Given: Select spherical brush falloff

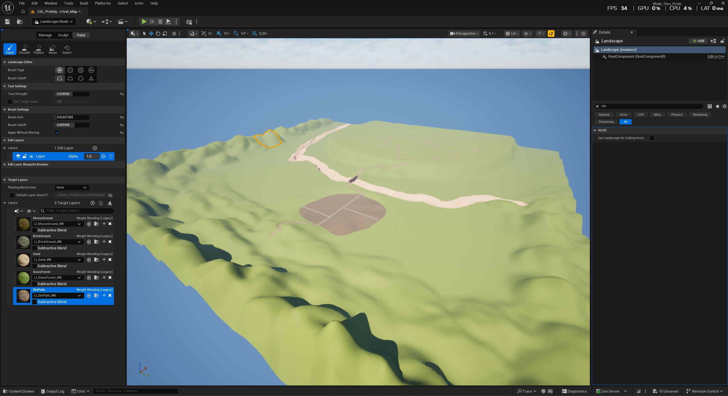Looking at the screenshot, I should pos(81,78).
